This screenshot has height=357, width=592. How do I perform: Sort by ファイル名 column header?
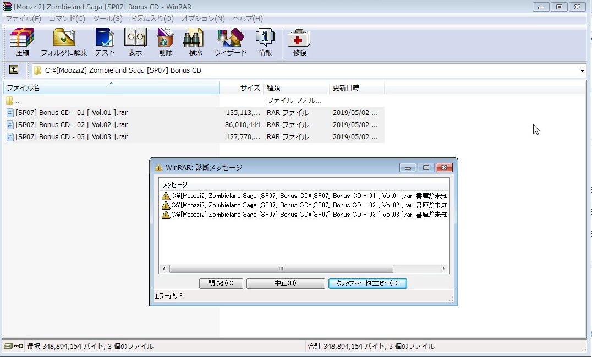pos(111,88)
